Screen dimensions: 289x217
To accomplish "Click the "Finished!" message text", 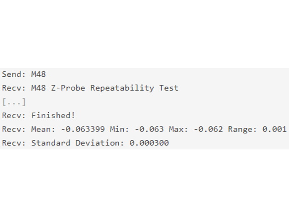I will click(x=53, y=115).
